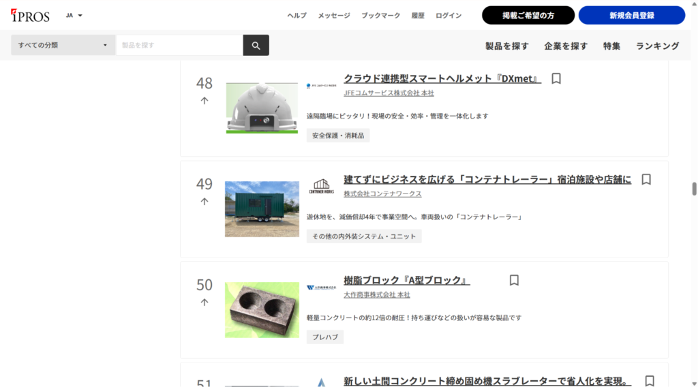The height and width of the screenshot is (387, 698).
Task: Focus the 製品を探す search input
Action: (179, 45)
